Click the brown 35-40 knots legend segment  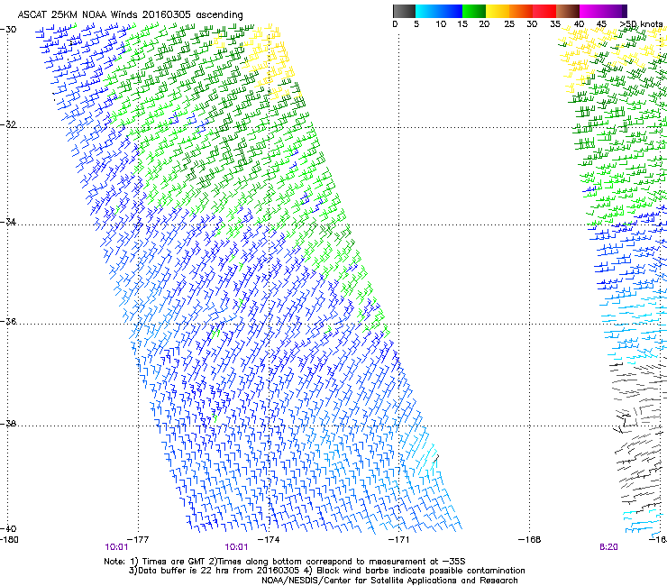point(568,11)
